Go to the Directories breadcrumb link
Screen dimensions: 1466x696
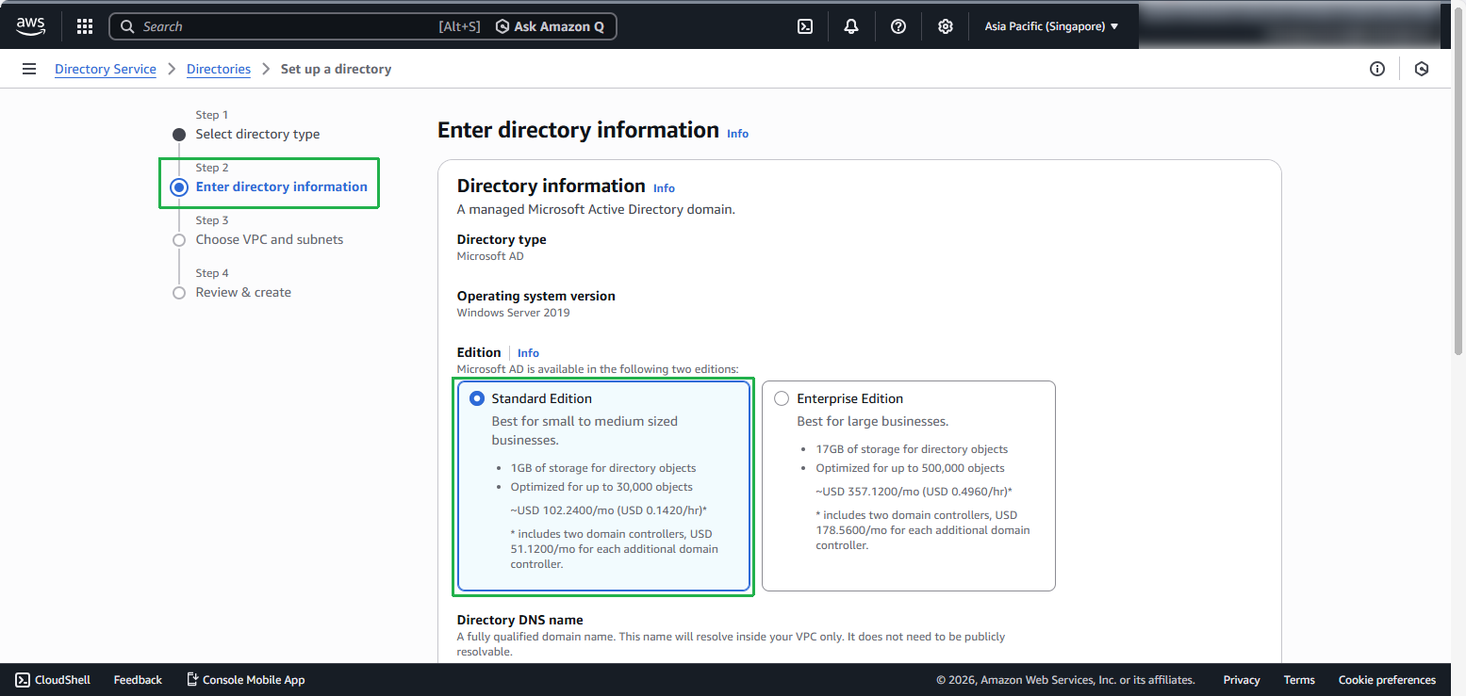tap(219, 69)
